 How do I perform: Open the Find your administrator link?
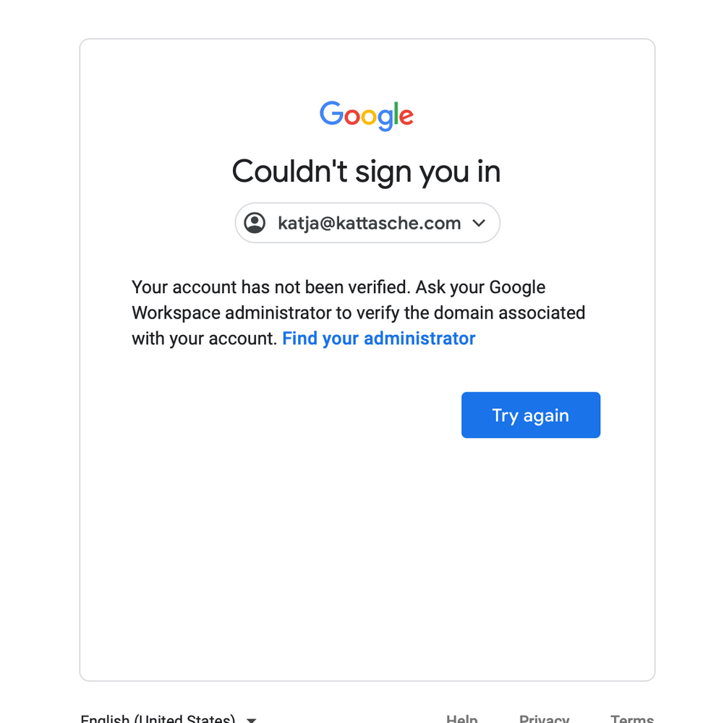point(379,339)
